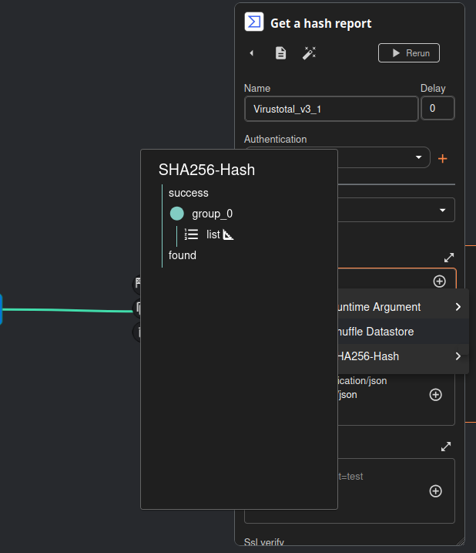Pick the found key in SHA256-Hash
This screenshot has height=553, width=476.
click(183, 255)
